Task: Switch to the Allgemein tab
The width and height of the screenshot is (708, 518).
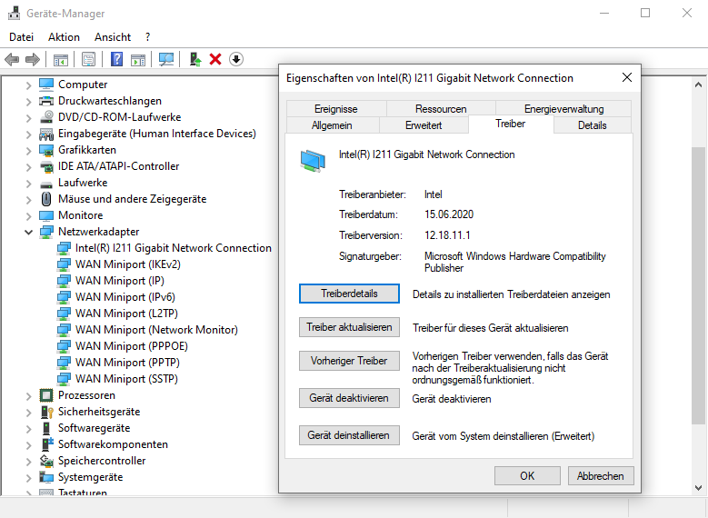Action: pyautogui.click(x=333, y=125)
